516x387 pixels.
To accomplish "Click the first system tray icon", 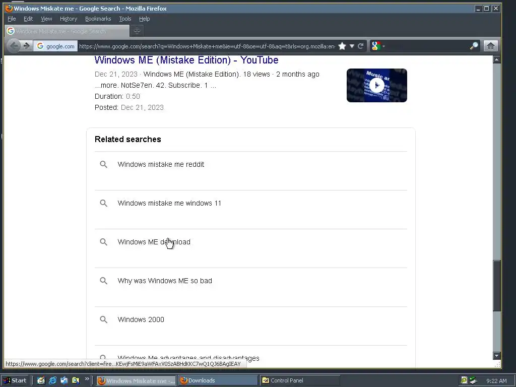I will coord(464,380).
